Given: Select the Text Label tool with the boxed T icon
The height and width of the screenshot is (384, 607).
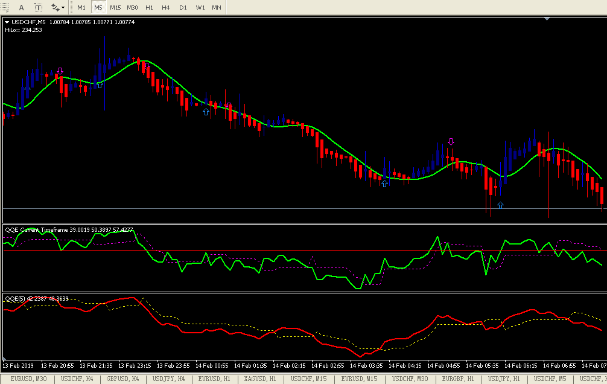Looking at the screenshot, I should (39, 7).
